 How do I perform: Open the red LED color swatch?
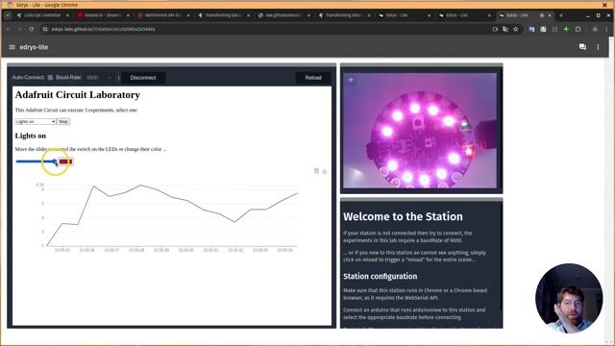[x=65, y=161]
